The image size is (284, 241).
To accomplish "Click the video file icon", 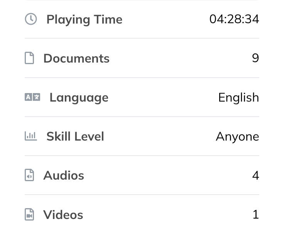I will (29, 214).
